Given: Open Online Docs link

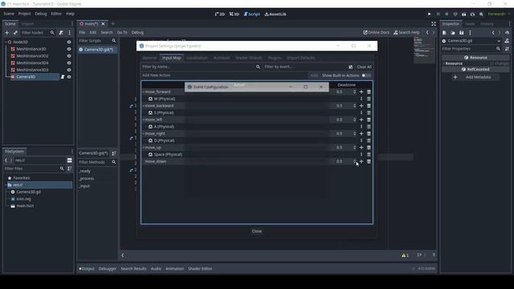Looking at the screenshot, I should pyautogui.click(x=377, y=32).
